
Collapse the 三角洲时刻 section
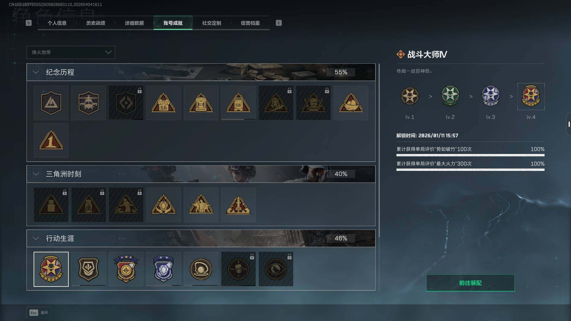point(36,174)
